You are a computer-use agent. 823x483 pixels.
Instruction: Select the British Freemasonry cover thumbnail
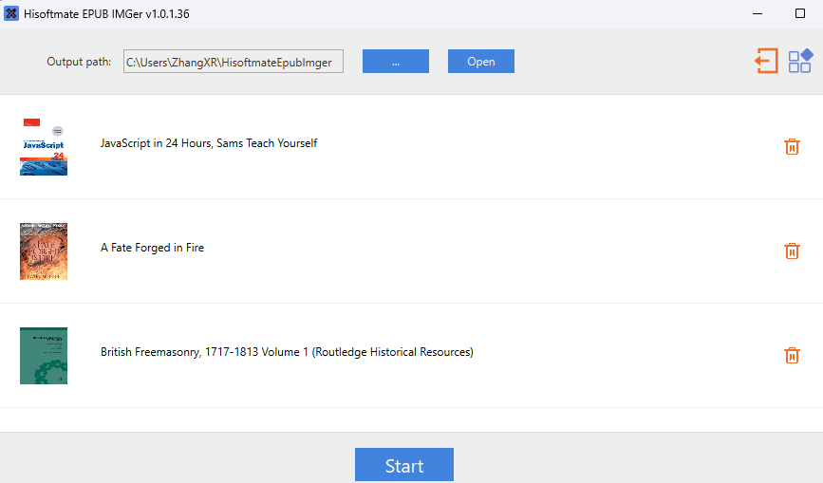pyautogui.click(x=44, y=356)
